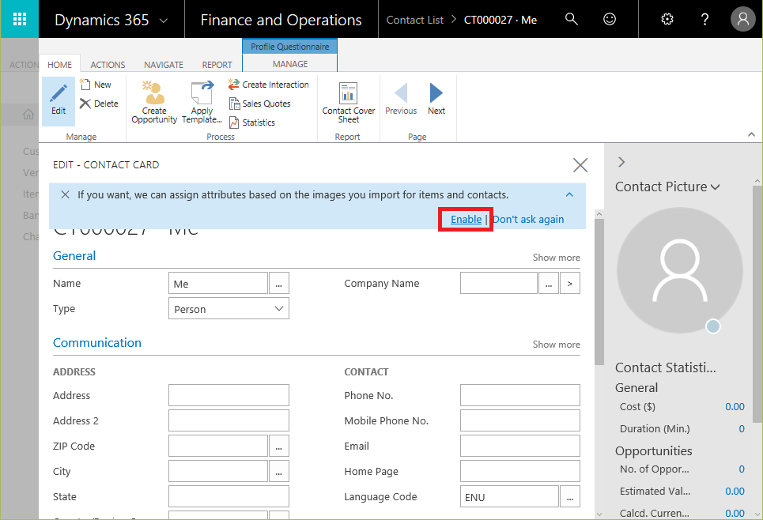
Task: Switch to the REPORT ribbon tab
Action: pyautogui.click(x=217, y=65)
